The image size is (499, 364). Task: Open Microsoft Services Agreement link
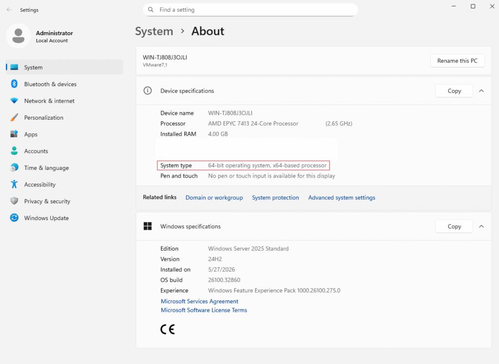[x=199, y=301]
